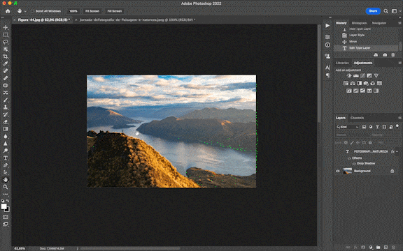Image resolution: width=403 pixels, height=251 pixels.
Task: Open the layer Kind filter dropdown
Action: tap(348, 127)
